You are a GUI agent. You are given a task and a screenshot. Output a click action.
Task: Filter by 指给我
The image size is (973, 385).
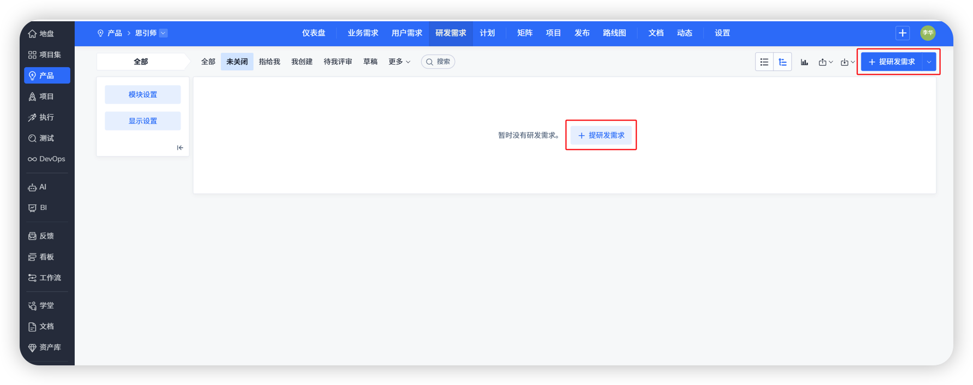pos(269,62)
